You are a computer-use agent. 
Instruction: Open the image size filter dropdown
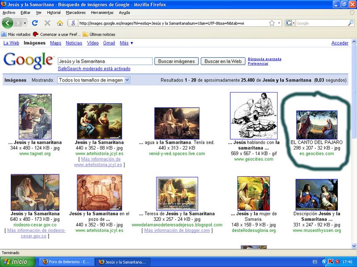[x=94, y=80]
